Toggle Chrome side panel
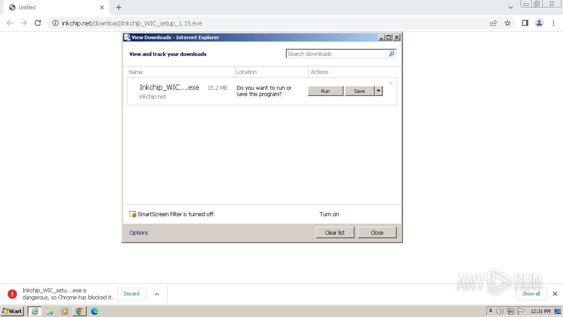Screen dimensions: 563x317 [525, 23]
